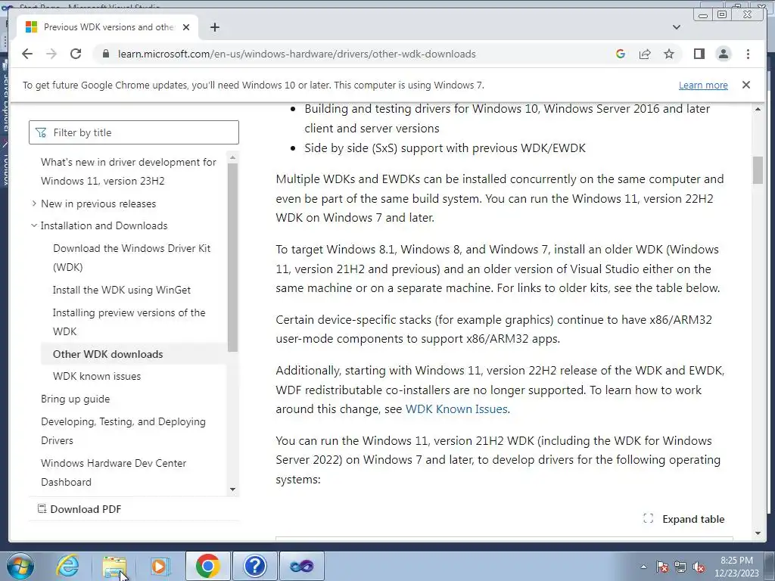Click the page scroll up arrow
This screenshot has width=775, height=581.
click(758, 109)
